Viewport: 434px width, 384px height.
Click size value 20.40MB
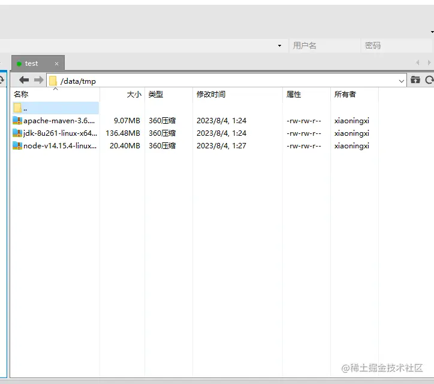(x=125, y=146)
